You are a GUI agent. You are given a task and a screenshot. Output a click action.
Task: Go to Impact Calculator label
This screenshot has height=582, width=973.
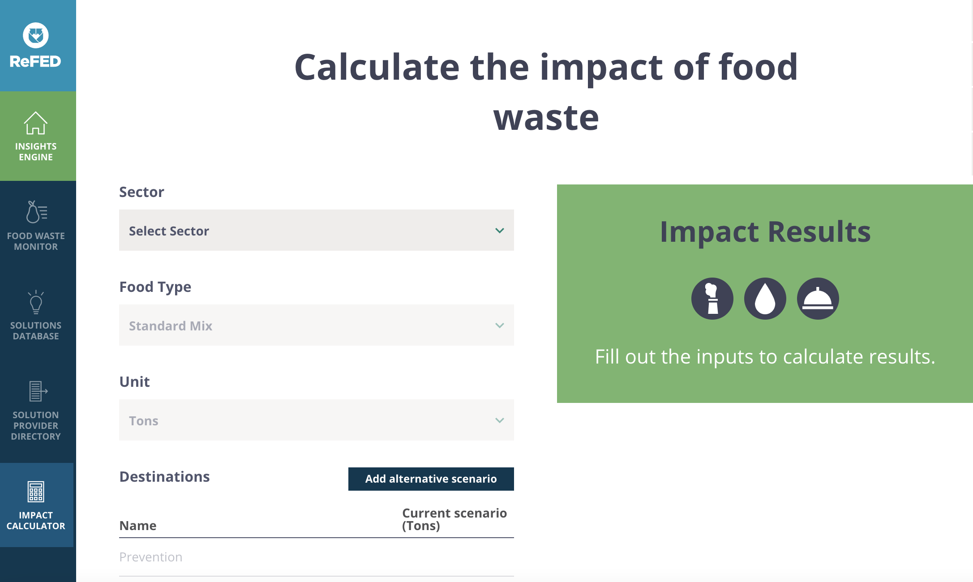tap(36, 521)
